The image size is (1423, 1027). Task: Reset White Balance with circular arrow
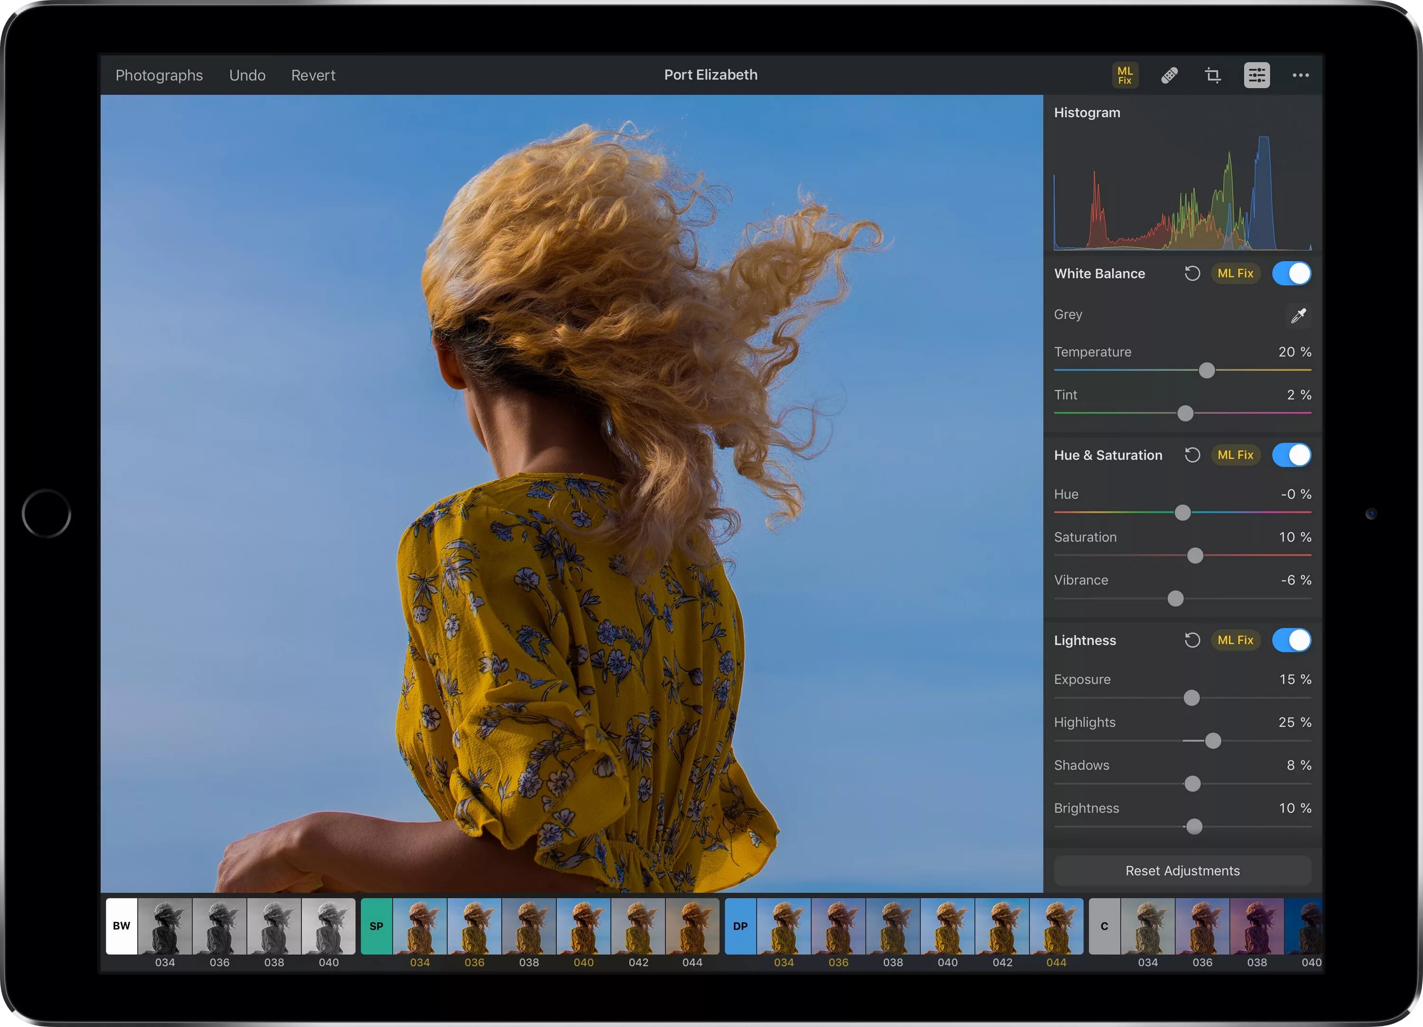[x=1192, y=274]
